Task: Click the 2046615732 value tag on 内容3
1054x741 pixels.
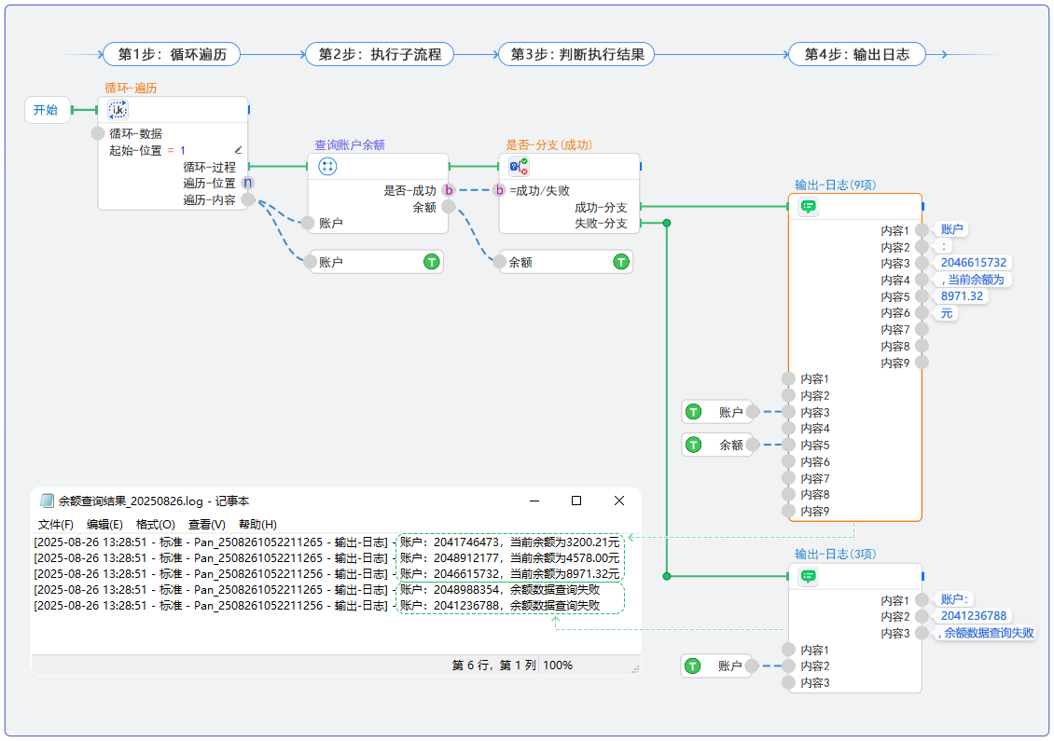Action: pyautogui.click(x=974, y=263)
